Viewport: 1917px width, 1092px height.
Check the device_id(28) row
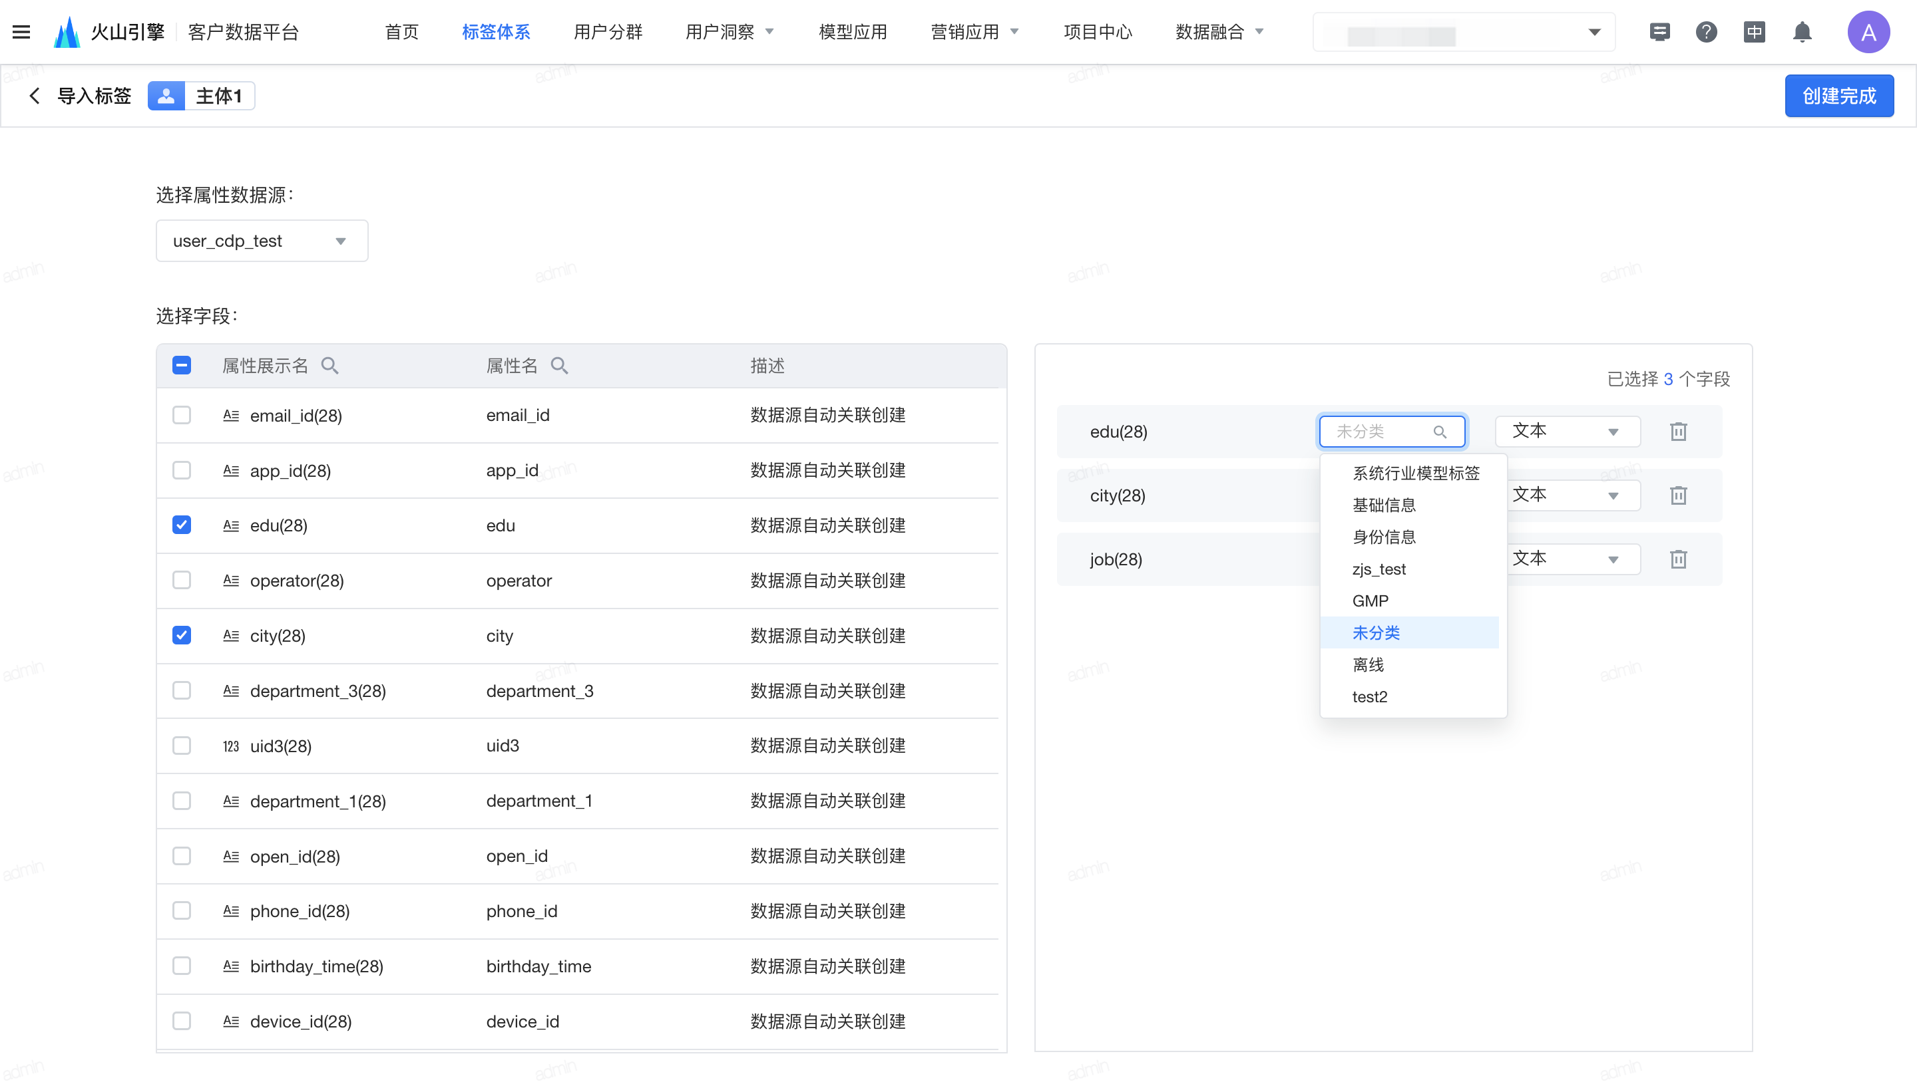tap(182, 1022)
